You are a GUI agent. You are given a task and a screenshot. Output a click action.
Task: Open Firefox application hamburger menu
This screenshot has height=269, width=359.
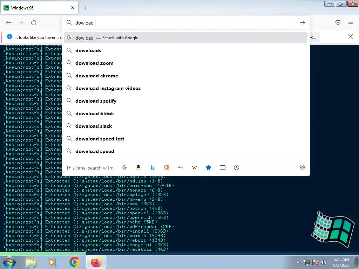[351, 22]
